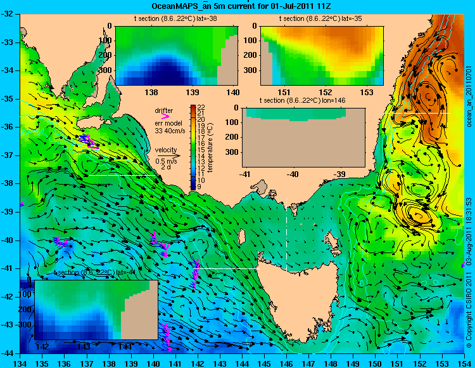Click the circular eddy near 152.5E, 35S
Image resolution: width=475 pixels, height=368 pixels.
(428, 96)
